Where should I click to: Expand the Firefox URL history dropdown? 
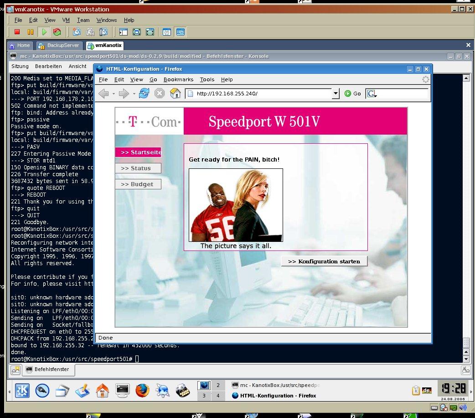[x=336, y=94]
